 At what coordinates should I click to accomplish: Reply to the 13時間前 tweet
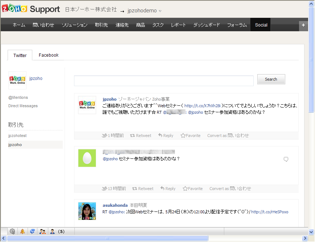tap(168, 189)
